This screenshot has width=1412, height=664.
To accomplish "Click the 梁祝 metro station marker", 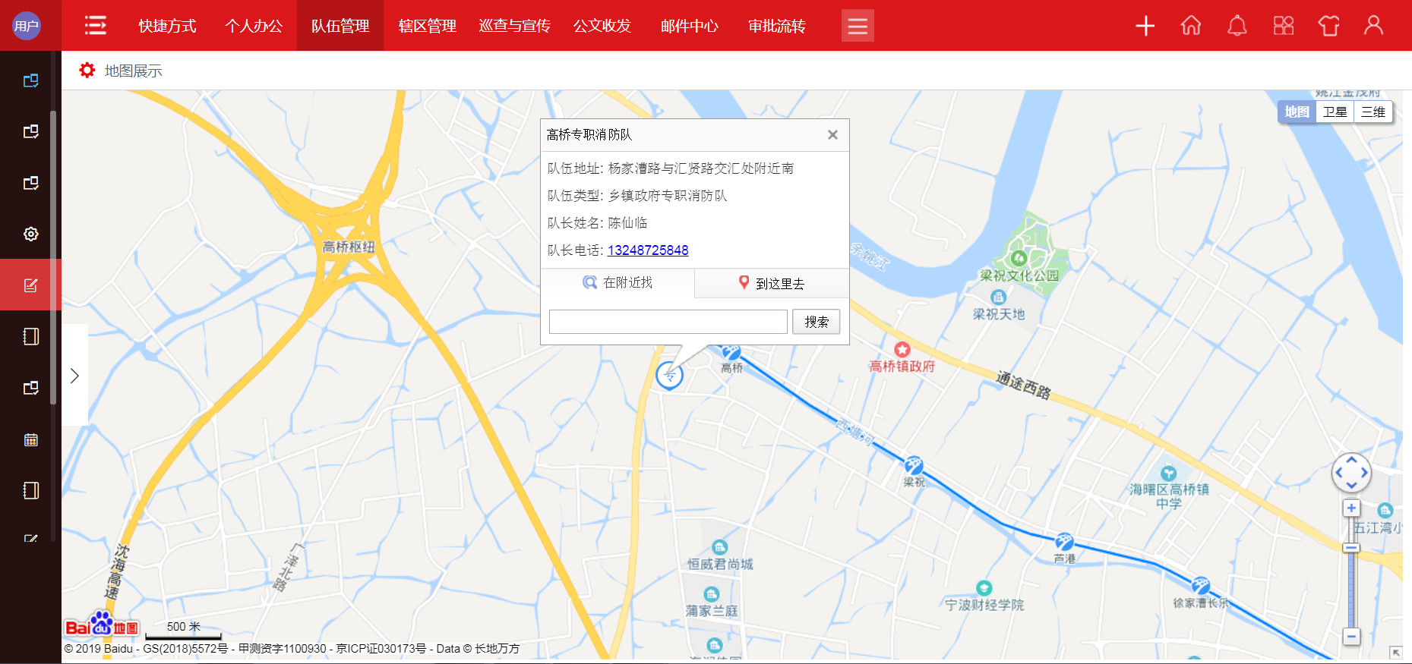I will point(914,465).
